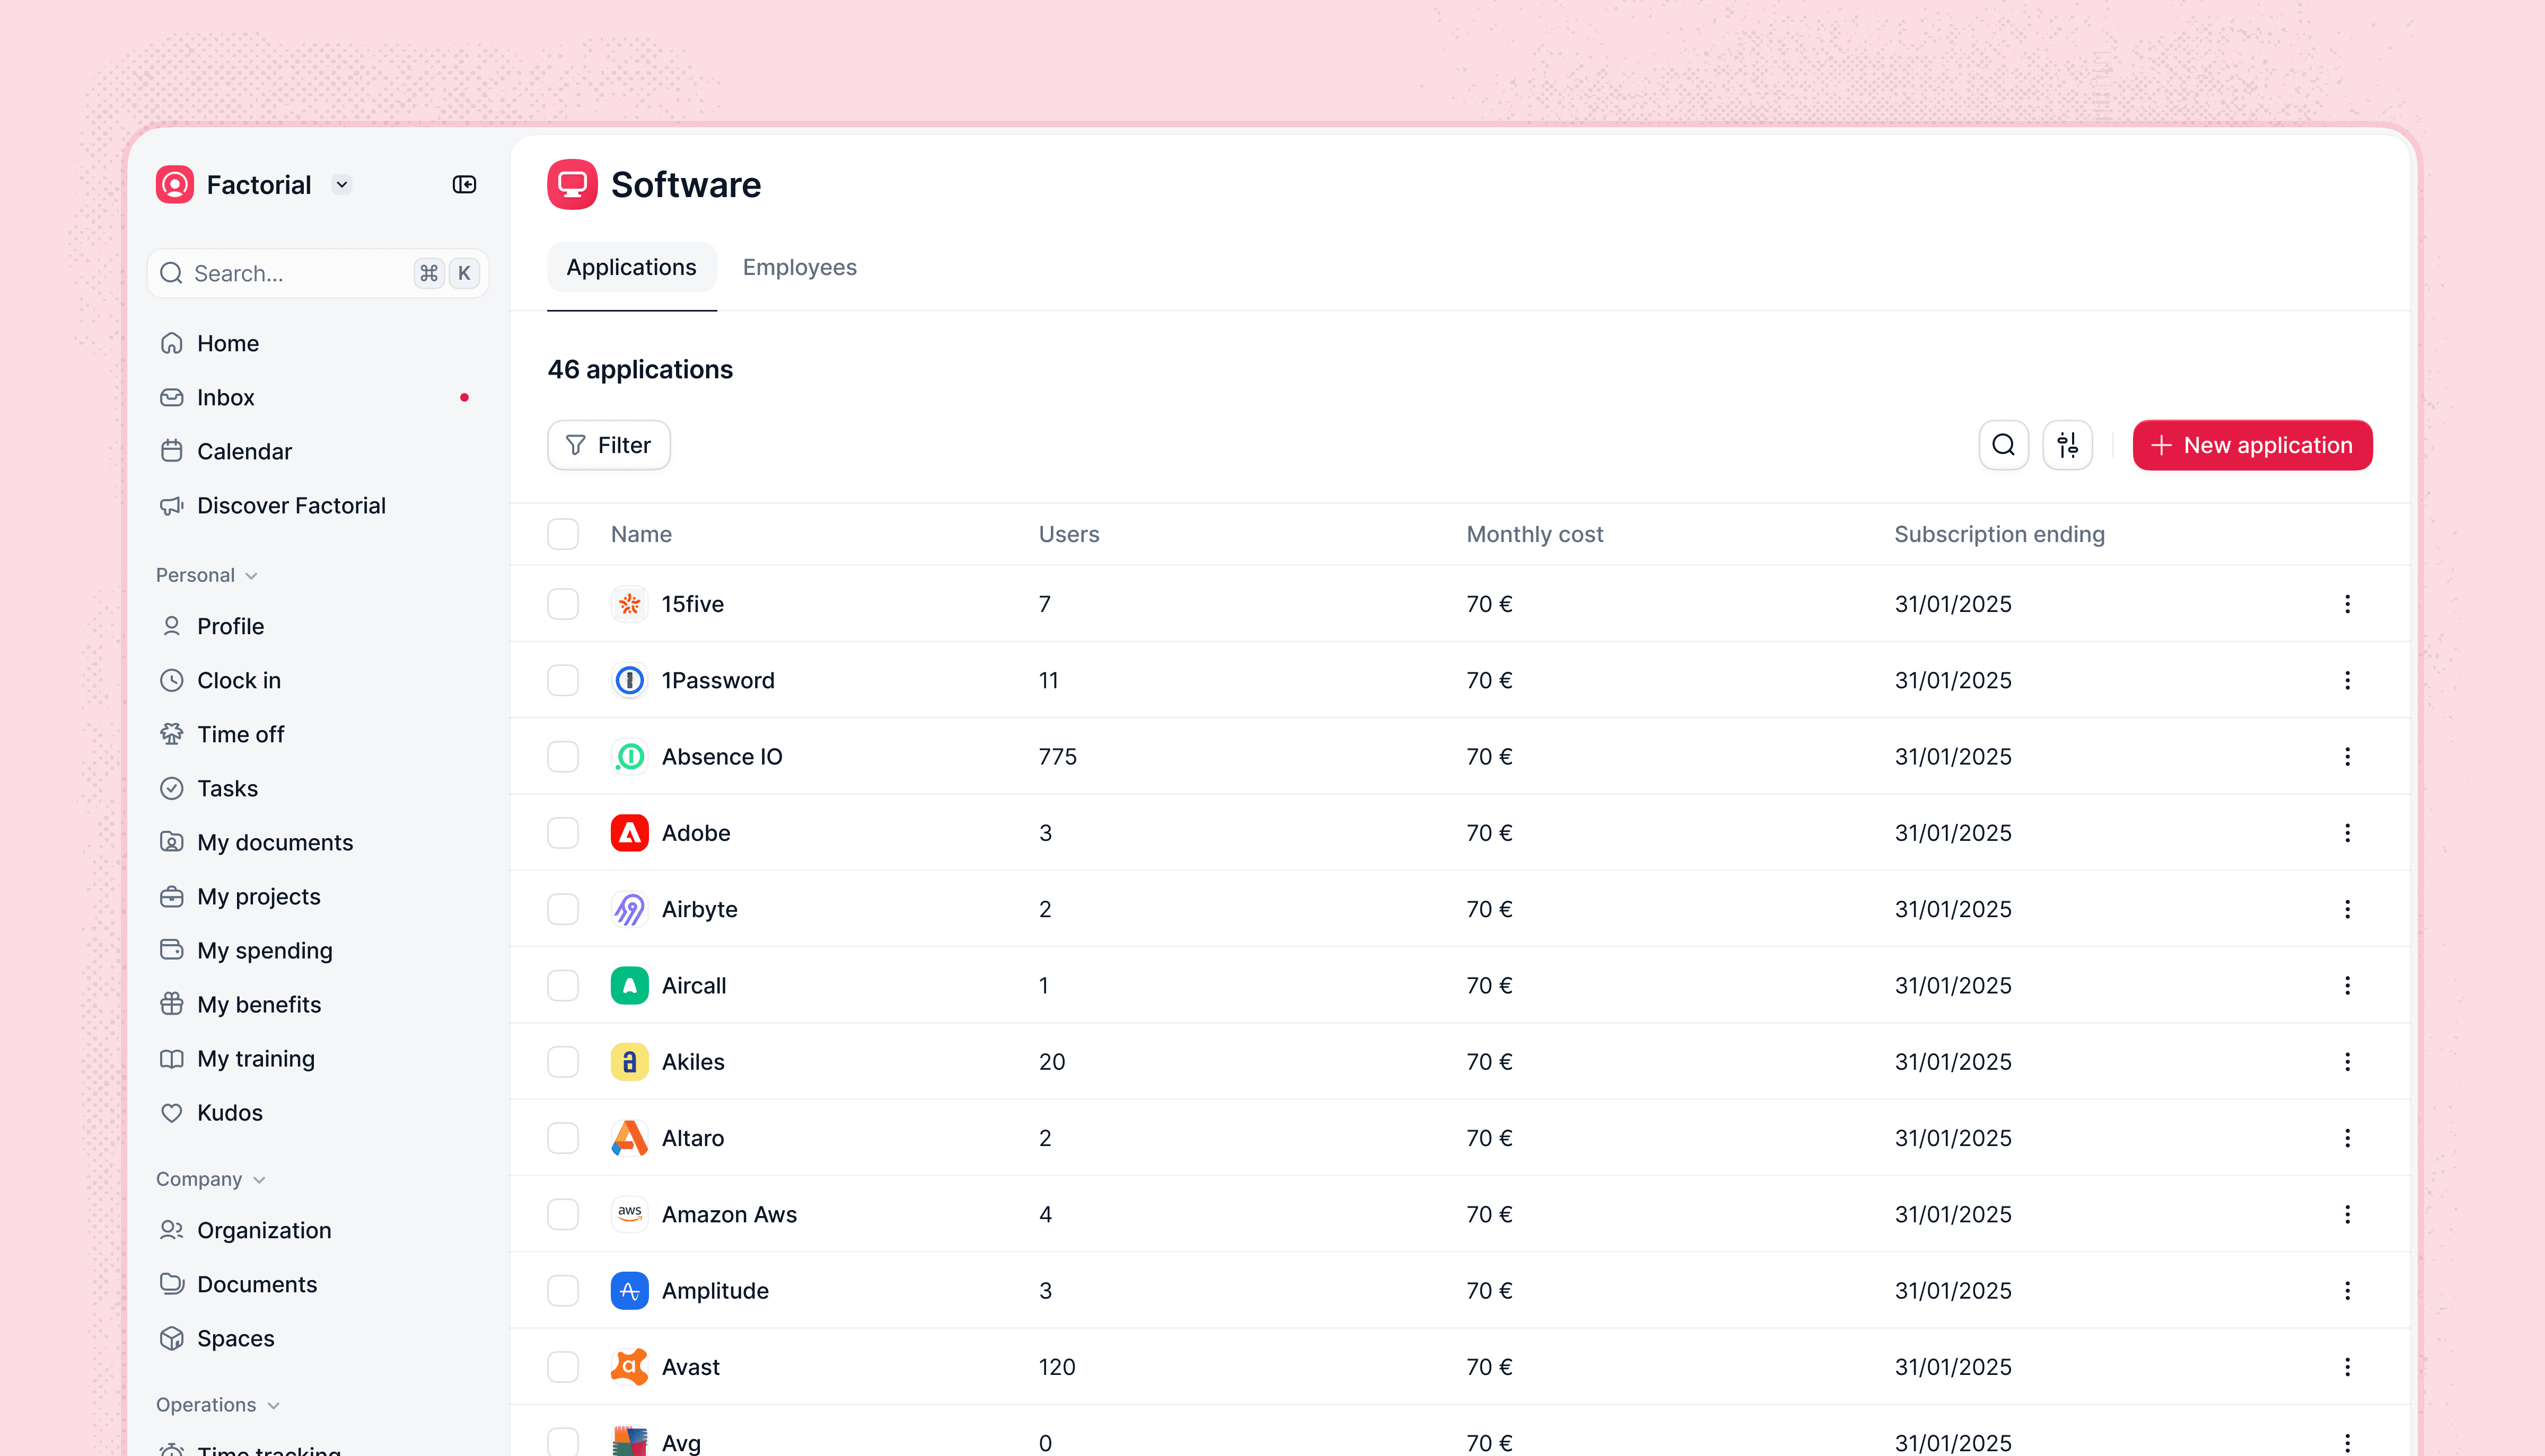This screenshot has height=1456, width=2545.
Task: Open My spending in sidebar
Action: (317, 951)
